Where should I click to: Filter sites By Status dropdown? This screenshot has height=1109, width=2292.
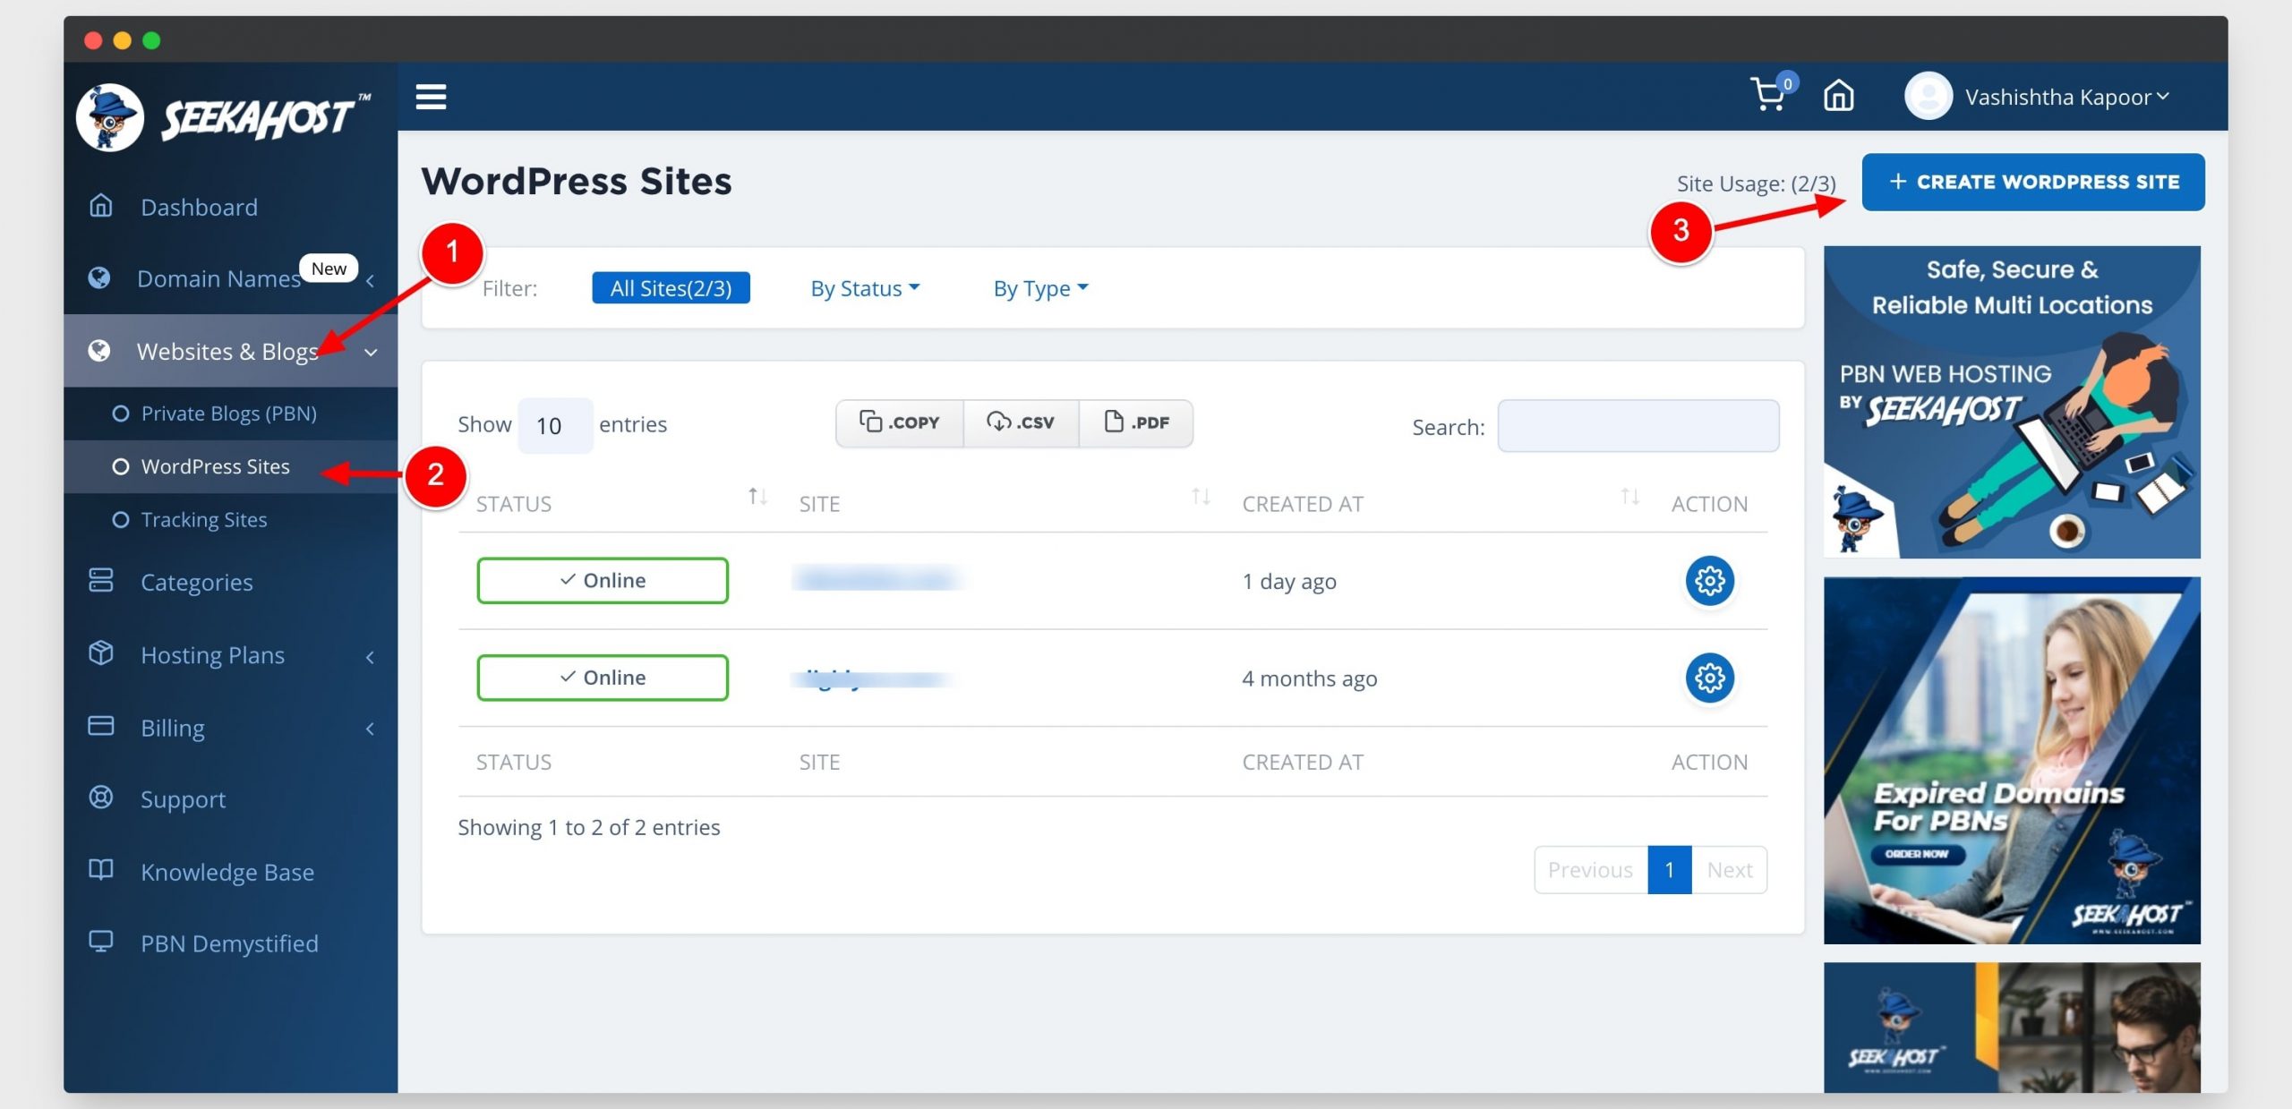click(x=864, y=286)
